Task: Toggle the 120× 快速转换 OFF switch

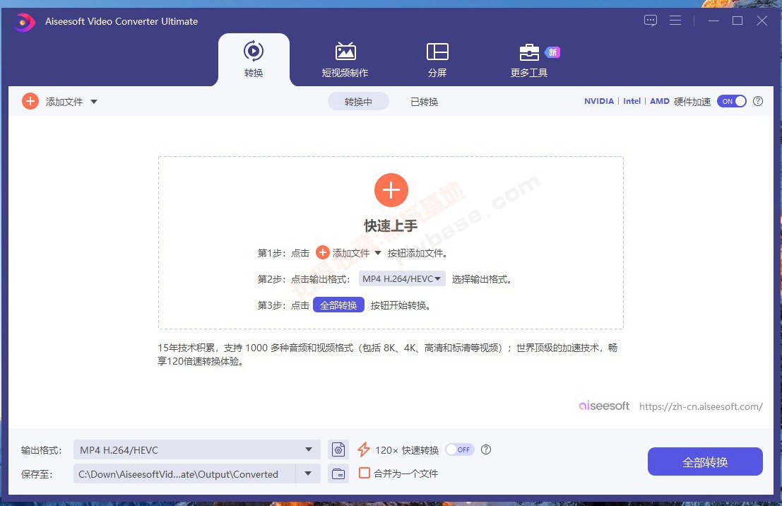Action: pyautogui.click(x=459, y=449)
